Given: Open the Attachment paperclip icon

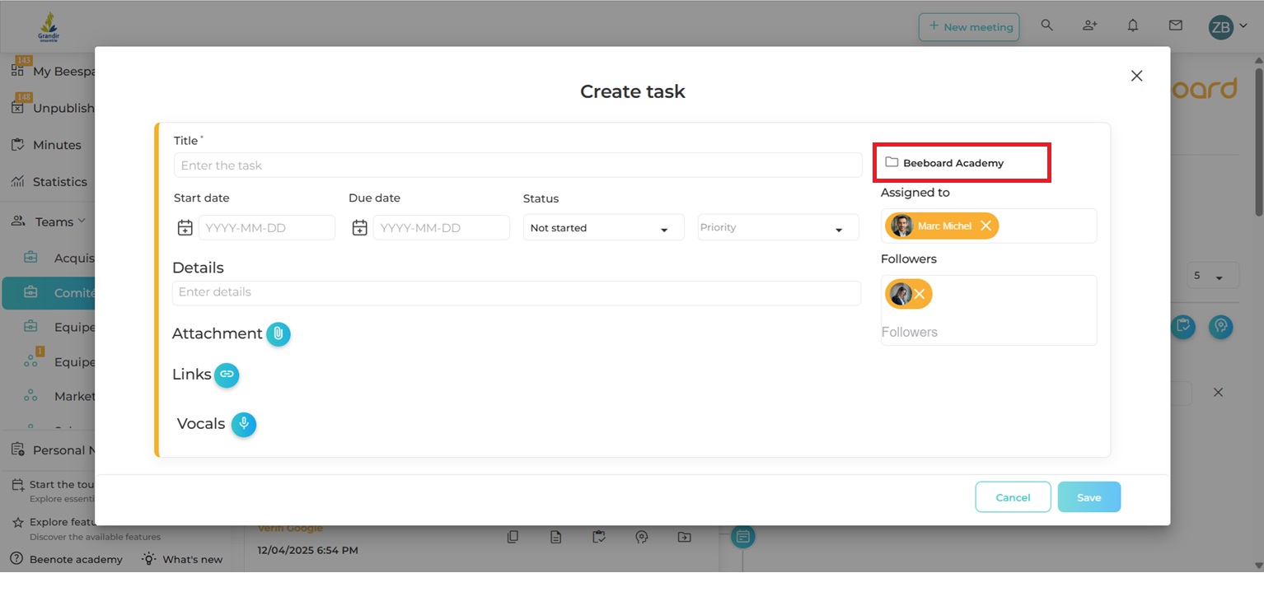Looking at the screenshot, I should [279, 333].
